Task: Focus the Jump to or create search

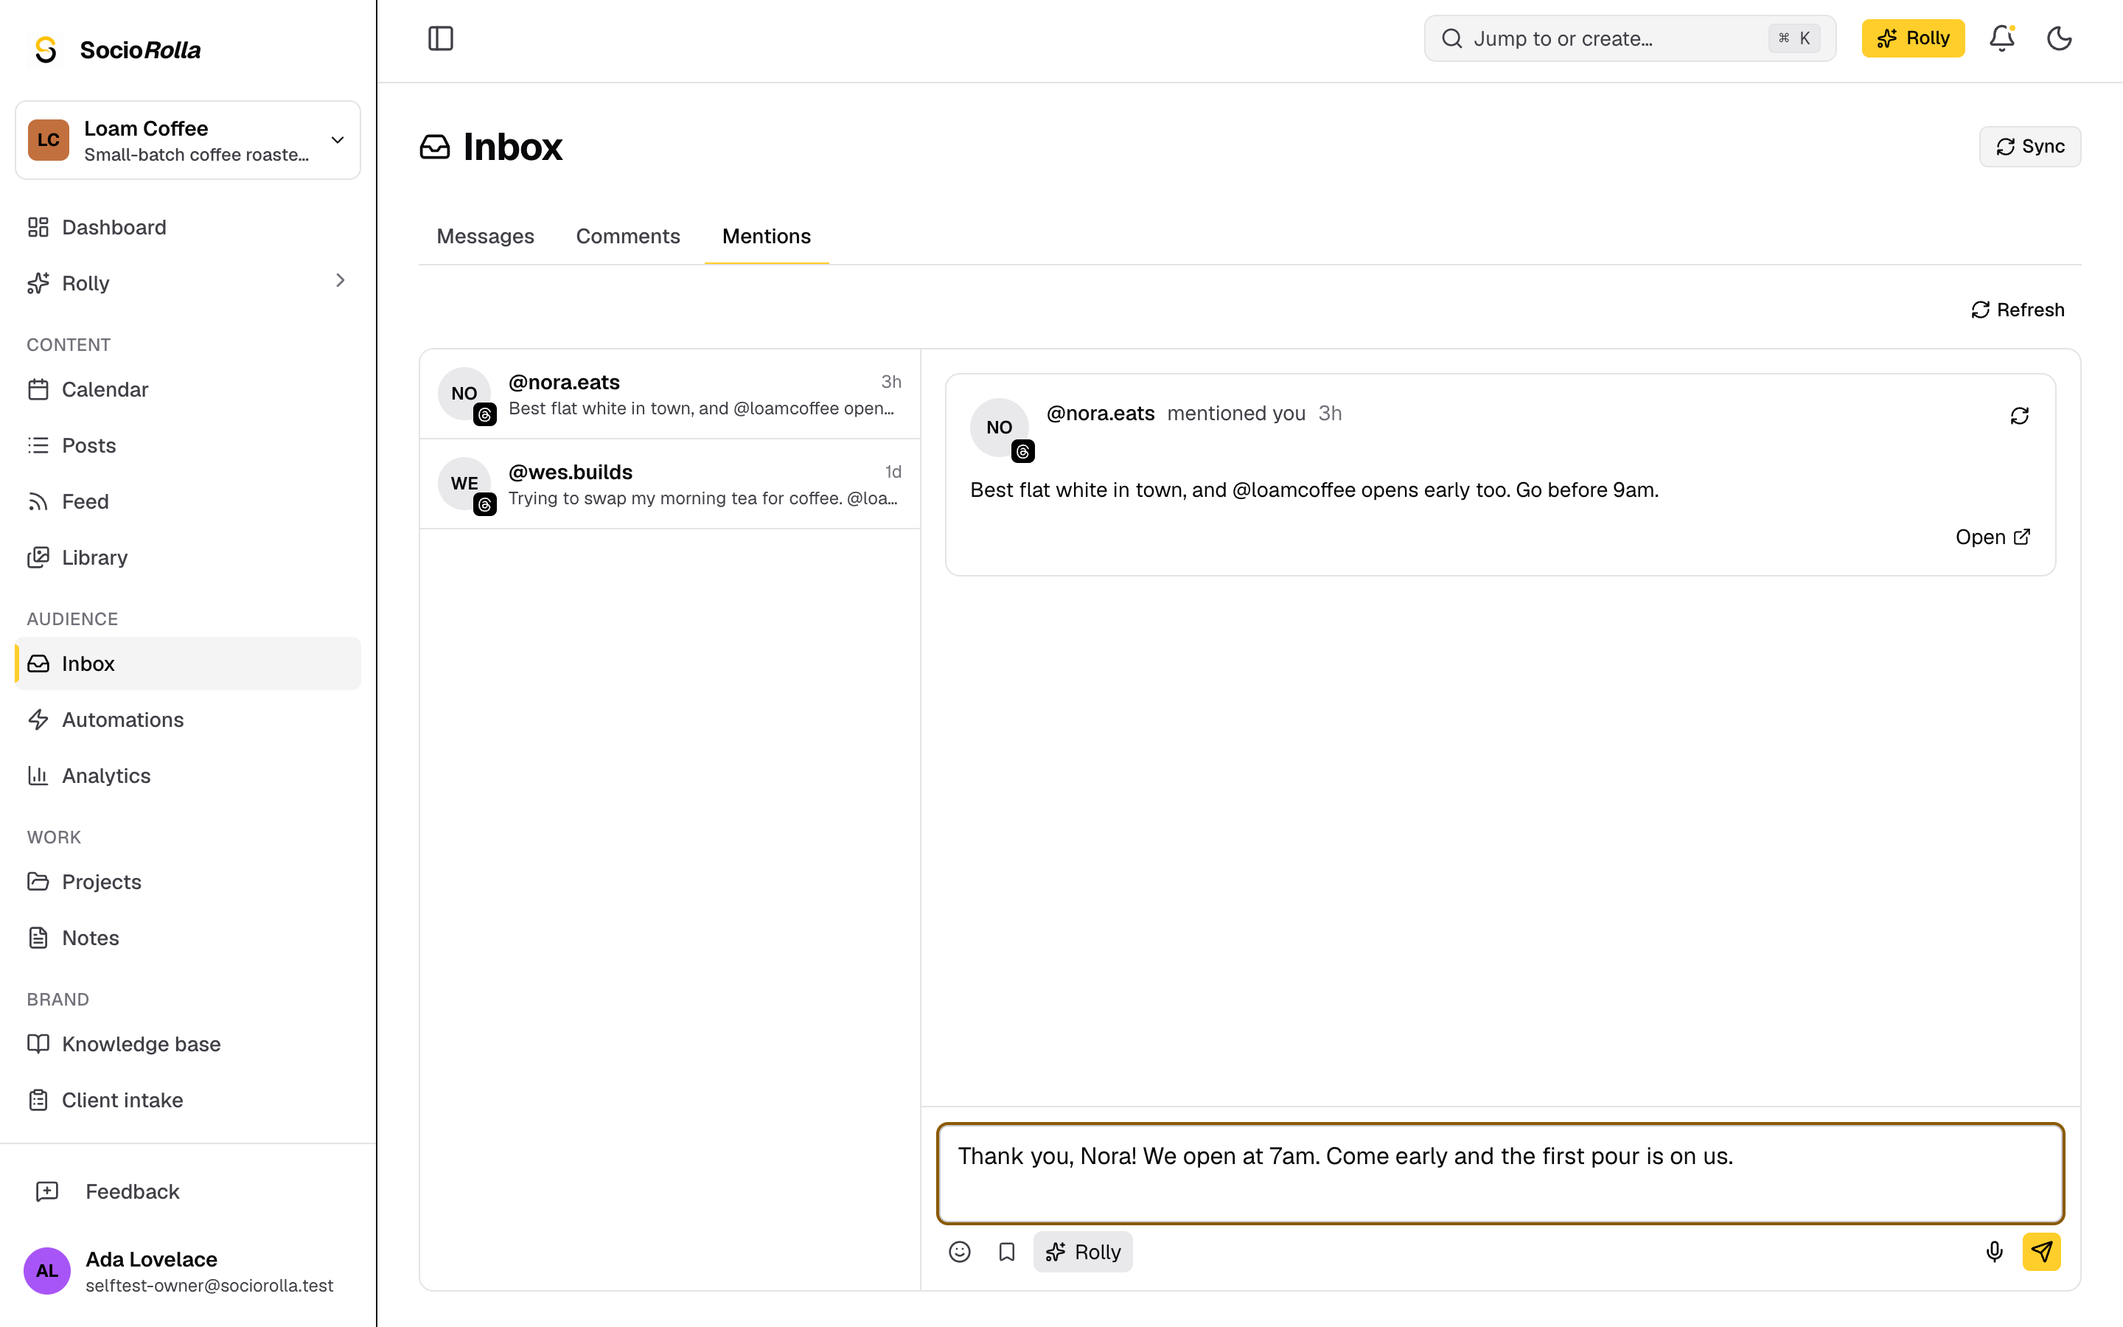Action: [1630, 38]
